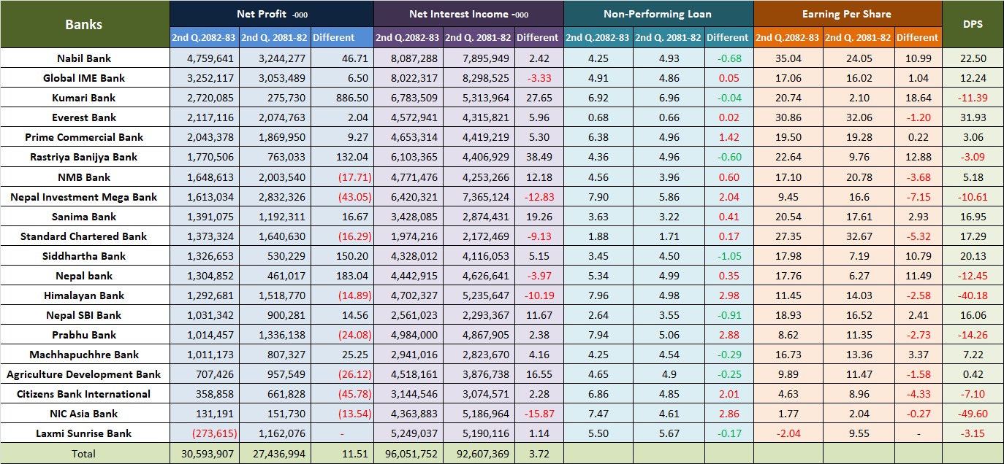
Task: Click NIC Asia Bank's DPS value -49.60
Action: click(973, 414)
